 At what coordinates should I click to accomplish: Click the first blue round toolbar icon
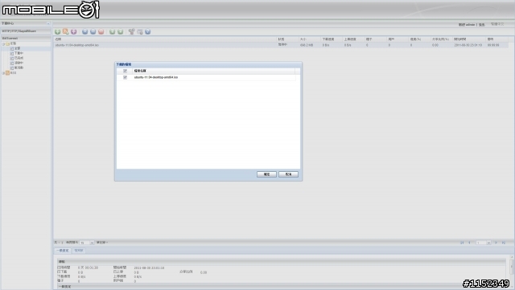pyautogui.click(x=85, y=32)
